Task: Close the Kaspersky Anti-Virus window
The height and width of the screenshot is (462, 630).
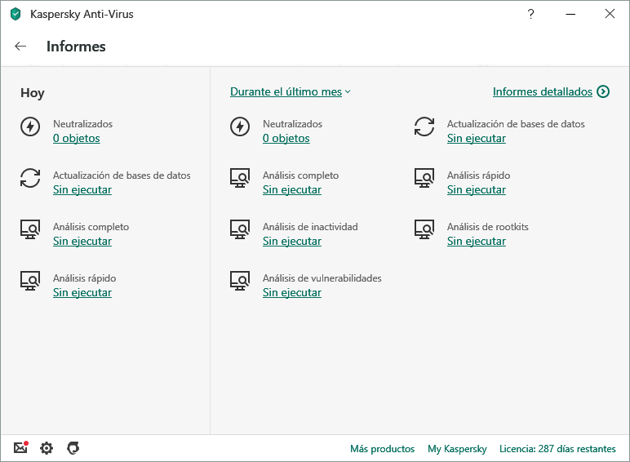Action: pyautogui.click(x=610, y=14)
